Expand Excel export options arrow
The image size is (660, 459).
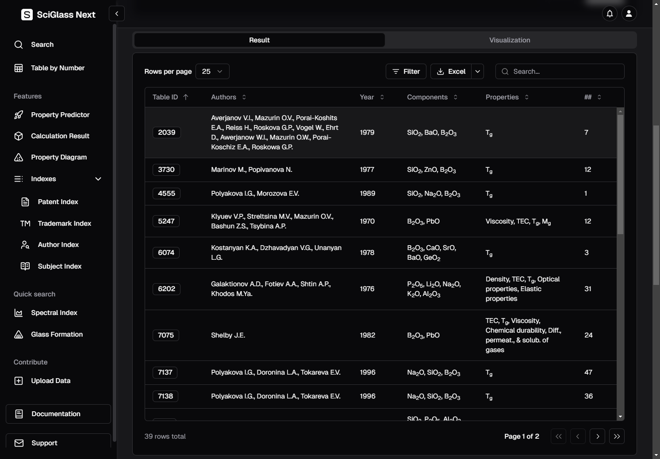coord(477,72)
